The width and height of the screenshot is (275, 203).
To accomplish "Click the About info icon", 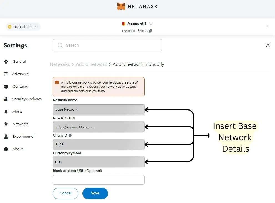I will [x=6, y=149].
